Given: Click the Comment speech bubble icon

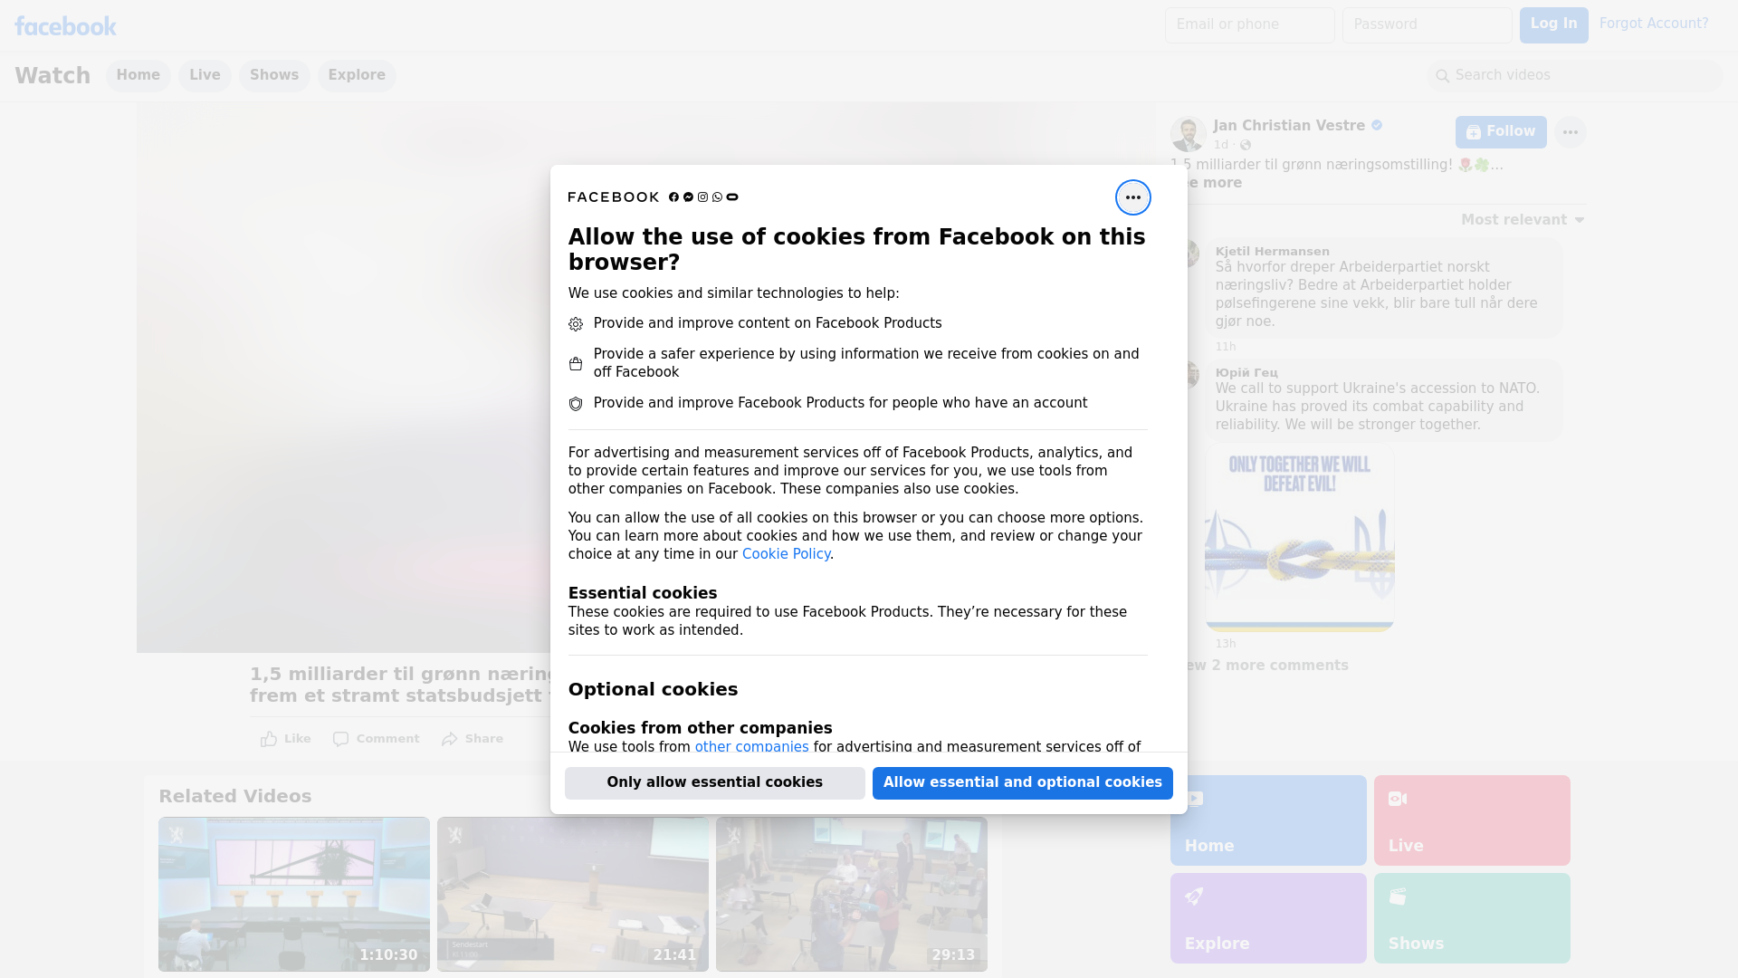Looking at the screenshot, I should [340, 739].
